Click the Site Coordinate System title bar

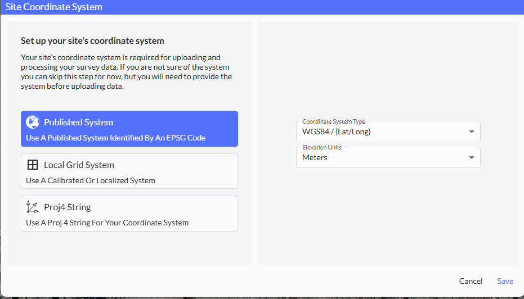(262, 7)
